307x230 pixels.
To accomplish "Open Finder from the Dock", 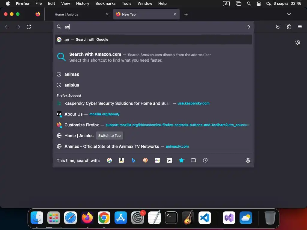I will [x=37, y=217].
